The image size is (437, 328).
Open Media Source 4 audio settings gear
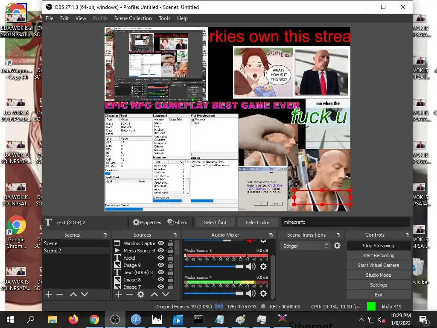coord(263,293)
